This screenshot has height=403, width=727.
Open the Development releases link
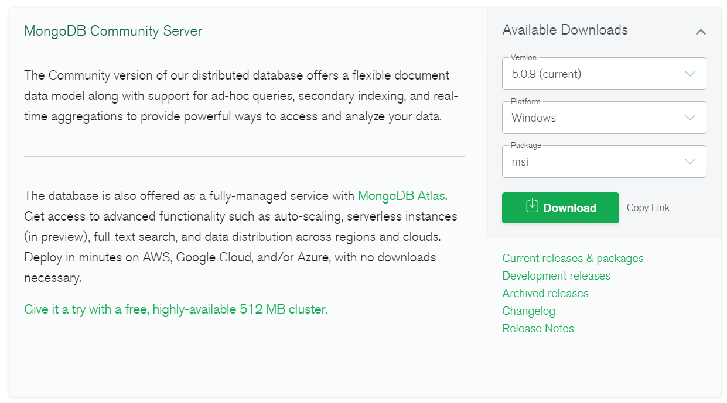pyautogui.click(x=556, y=275)
